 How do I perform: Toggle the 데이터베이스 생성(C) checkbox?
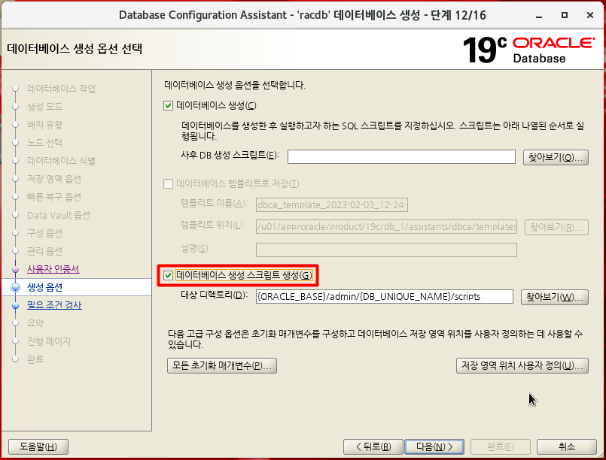(168, 105)
